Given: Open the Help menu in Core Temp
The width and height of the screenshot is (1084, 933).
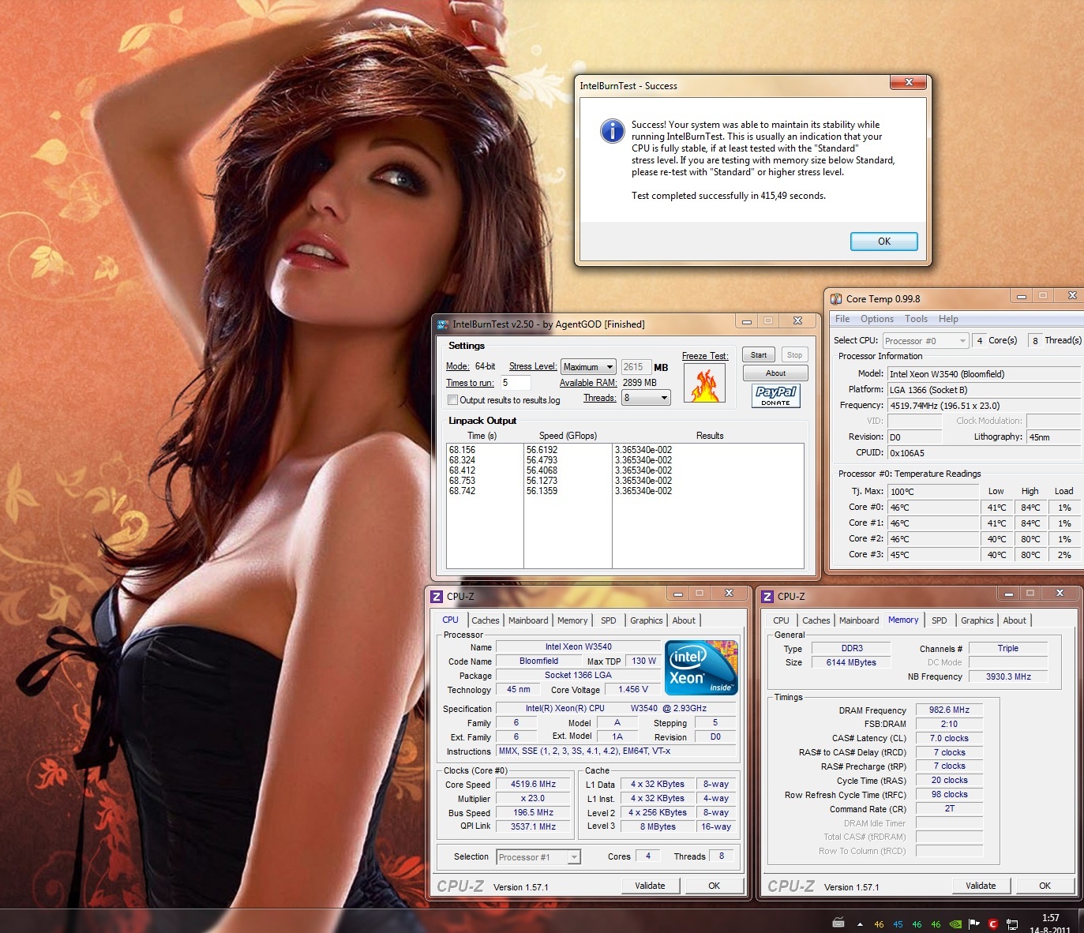Looking at the screenshot, I should [948, 319].
